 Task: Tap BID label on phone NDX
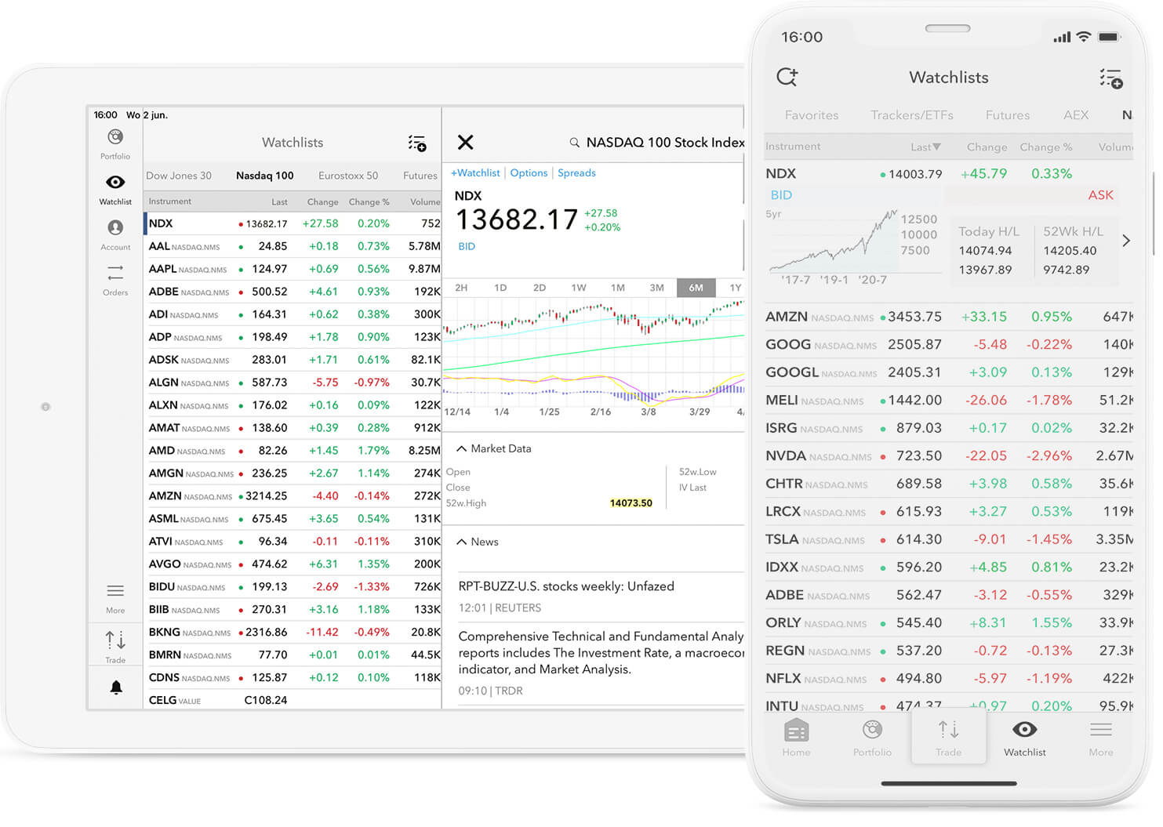pos(781,195)
